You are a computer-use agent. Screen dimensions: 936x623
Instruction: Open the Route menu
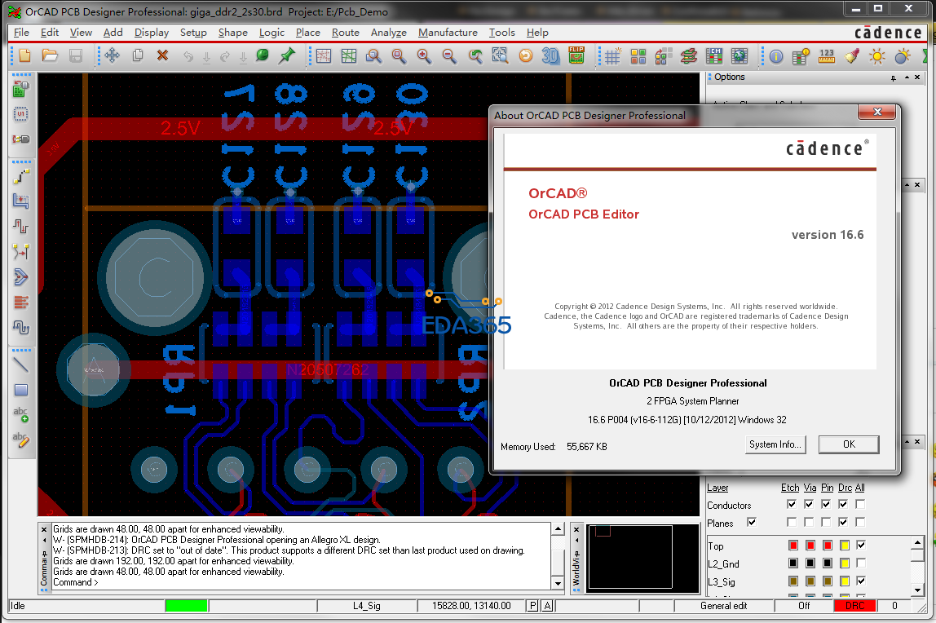(x=345, y=33)
